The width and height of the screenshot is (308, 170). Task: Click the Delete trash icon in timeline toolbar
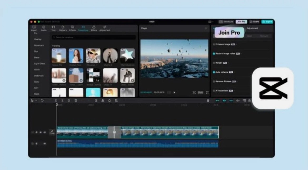76,100
